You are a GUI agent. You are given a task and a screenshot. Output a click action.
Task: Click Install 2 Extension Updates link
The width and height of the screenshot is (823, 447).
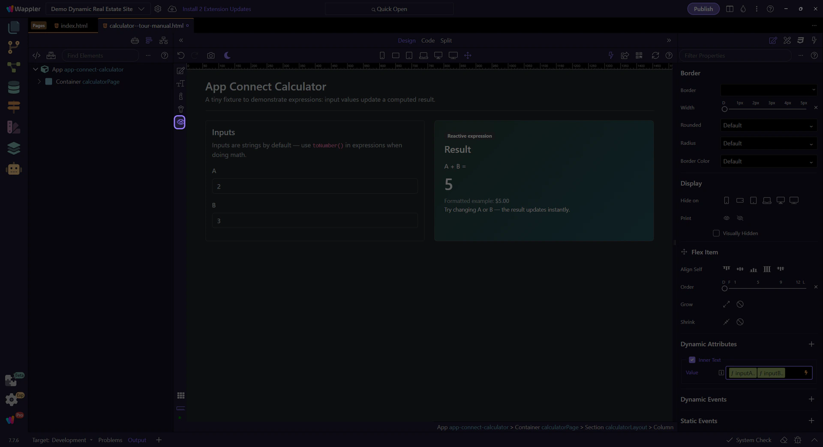[216, 9]
